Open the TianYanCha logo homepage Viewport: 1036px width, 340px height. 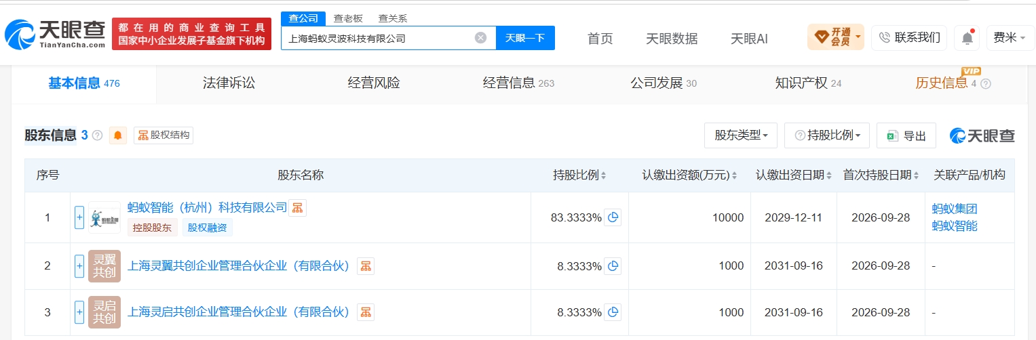click(x=55, y=34)
